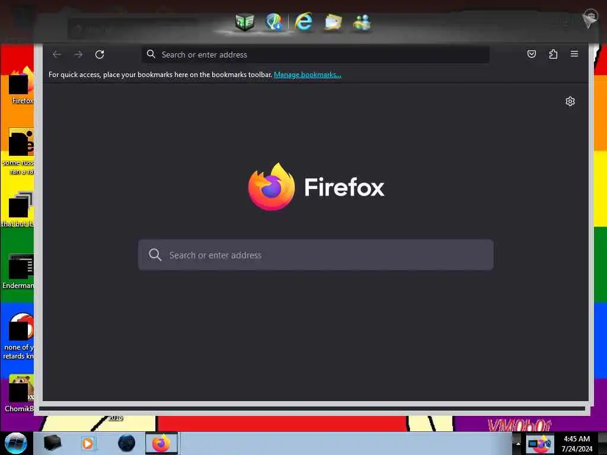Click the Firefox back arrow button
607x455 pixels.
pos(57,55)
